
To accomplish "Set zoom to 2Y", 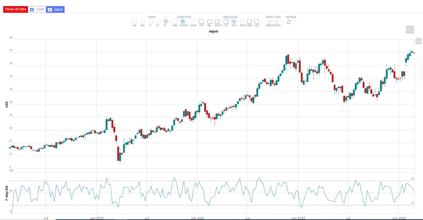I will (x=158, y=21).
